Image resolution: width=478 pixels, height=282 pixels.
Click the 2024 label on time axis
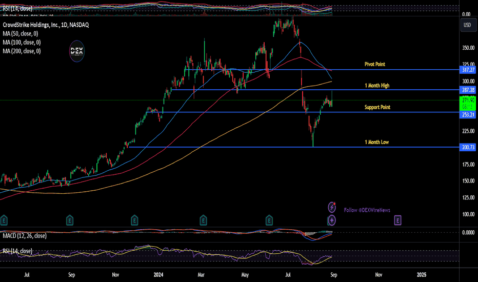158,275
